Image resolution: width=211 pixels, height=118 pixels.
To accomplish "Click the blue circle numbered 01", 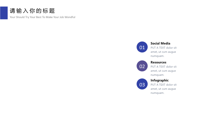I will point(142,47).
